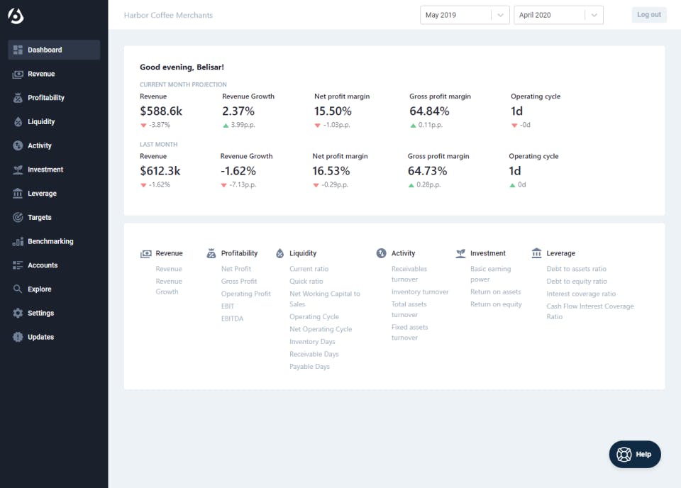Click the $588.6k projected revenue value
The height and width of the screenshot is (488, 681).
(161, 111)
